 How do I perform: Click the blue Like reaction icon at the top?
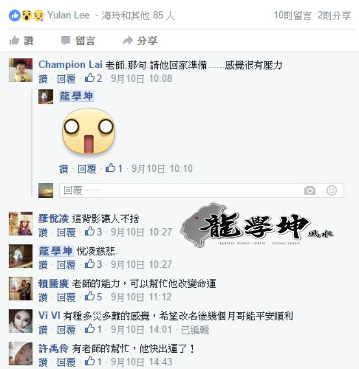point(15,15)
